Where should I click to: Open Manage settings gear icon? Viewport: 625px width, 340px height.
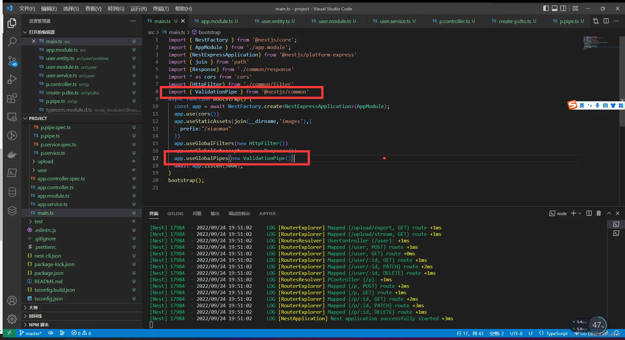pos(12,319)
